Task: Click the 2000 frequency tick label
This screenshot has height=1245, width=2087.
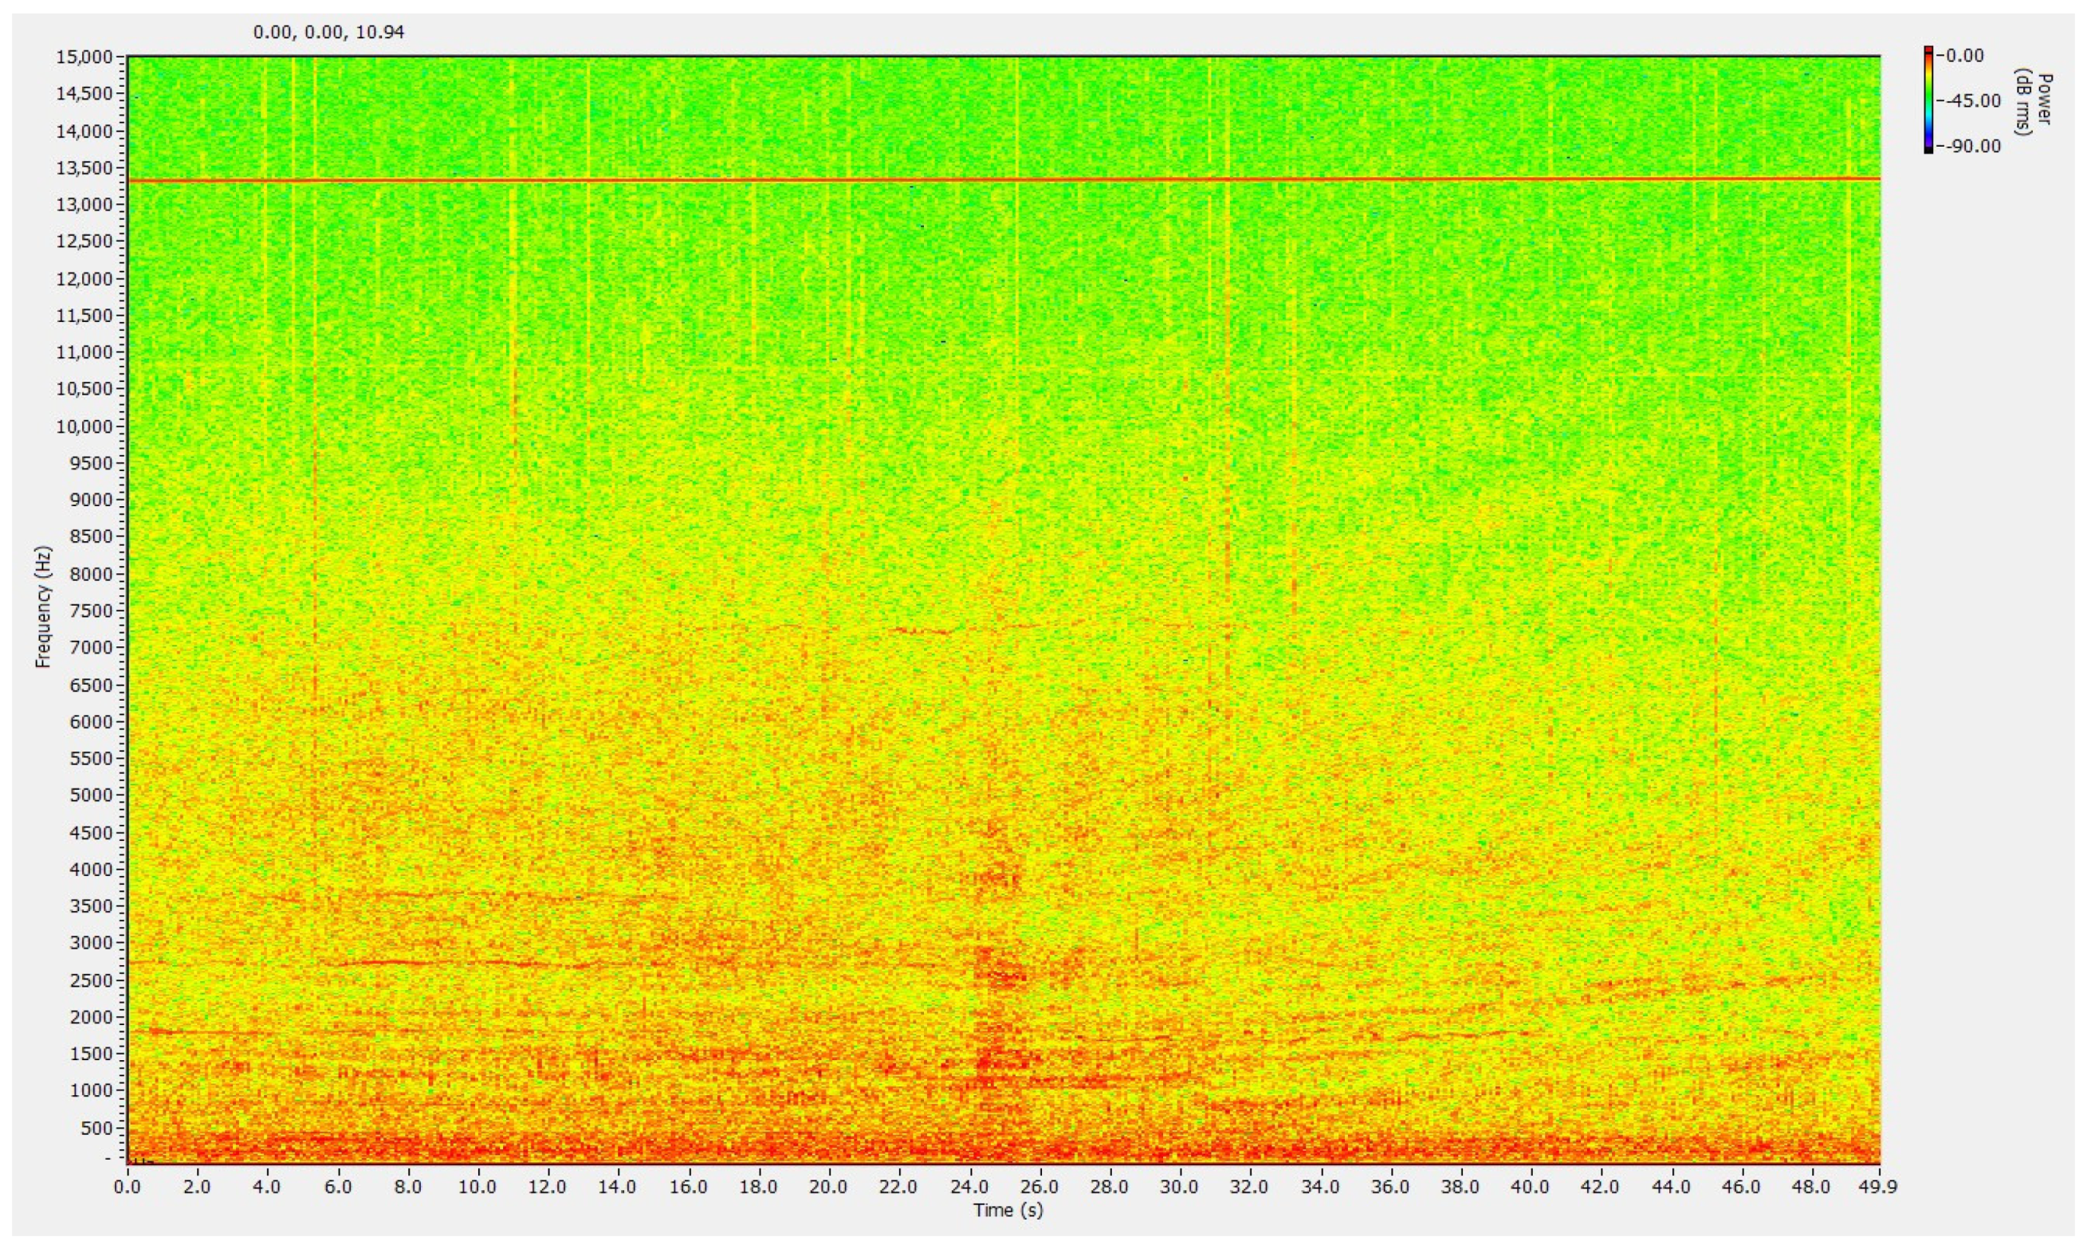Action: click(x=92, y=1017)
